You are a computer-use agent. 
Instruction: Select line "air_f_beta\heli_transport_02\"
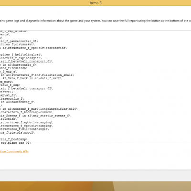point(26,88)
